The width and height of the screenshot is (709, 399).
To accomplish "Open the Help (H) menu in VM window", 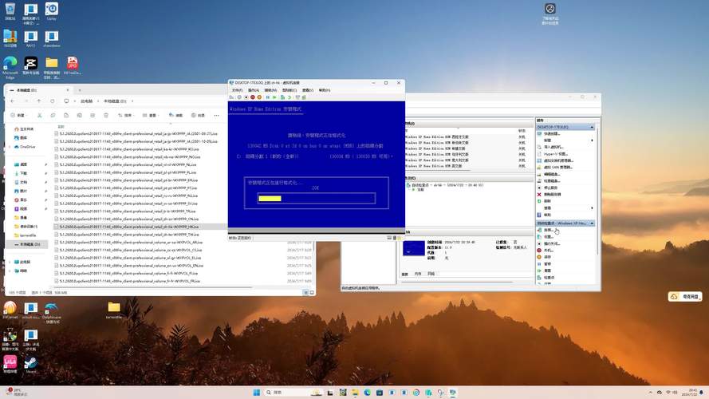I will point(325,90).
